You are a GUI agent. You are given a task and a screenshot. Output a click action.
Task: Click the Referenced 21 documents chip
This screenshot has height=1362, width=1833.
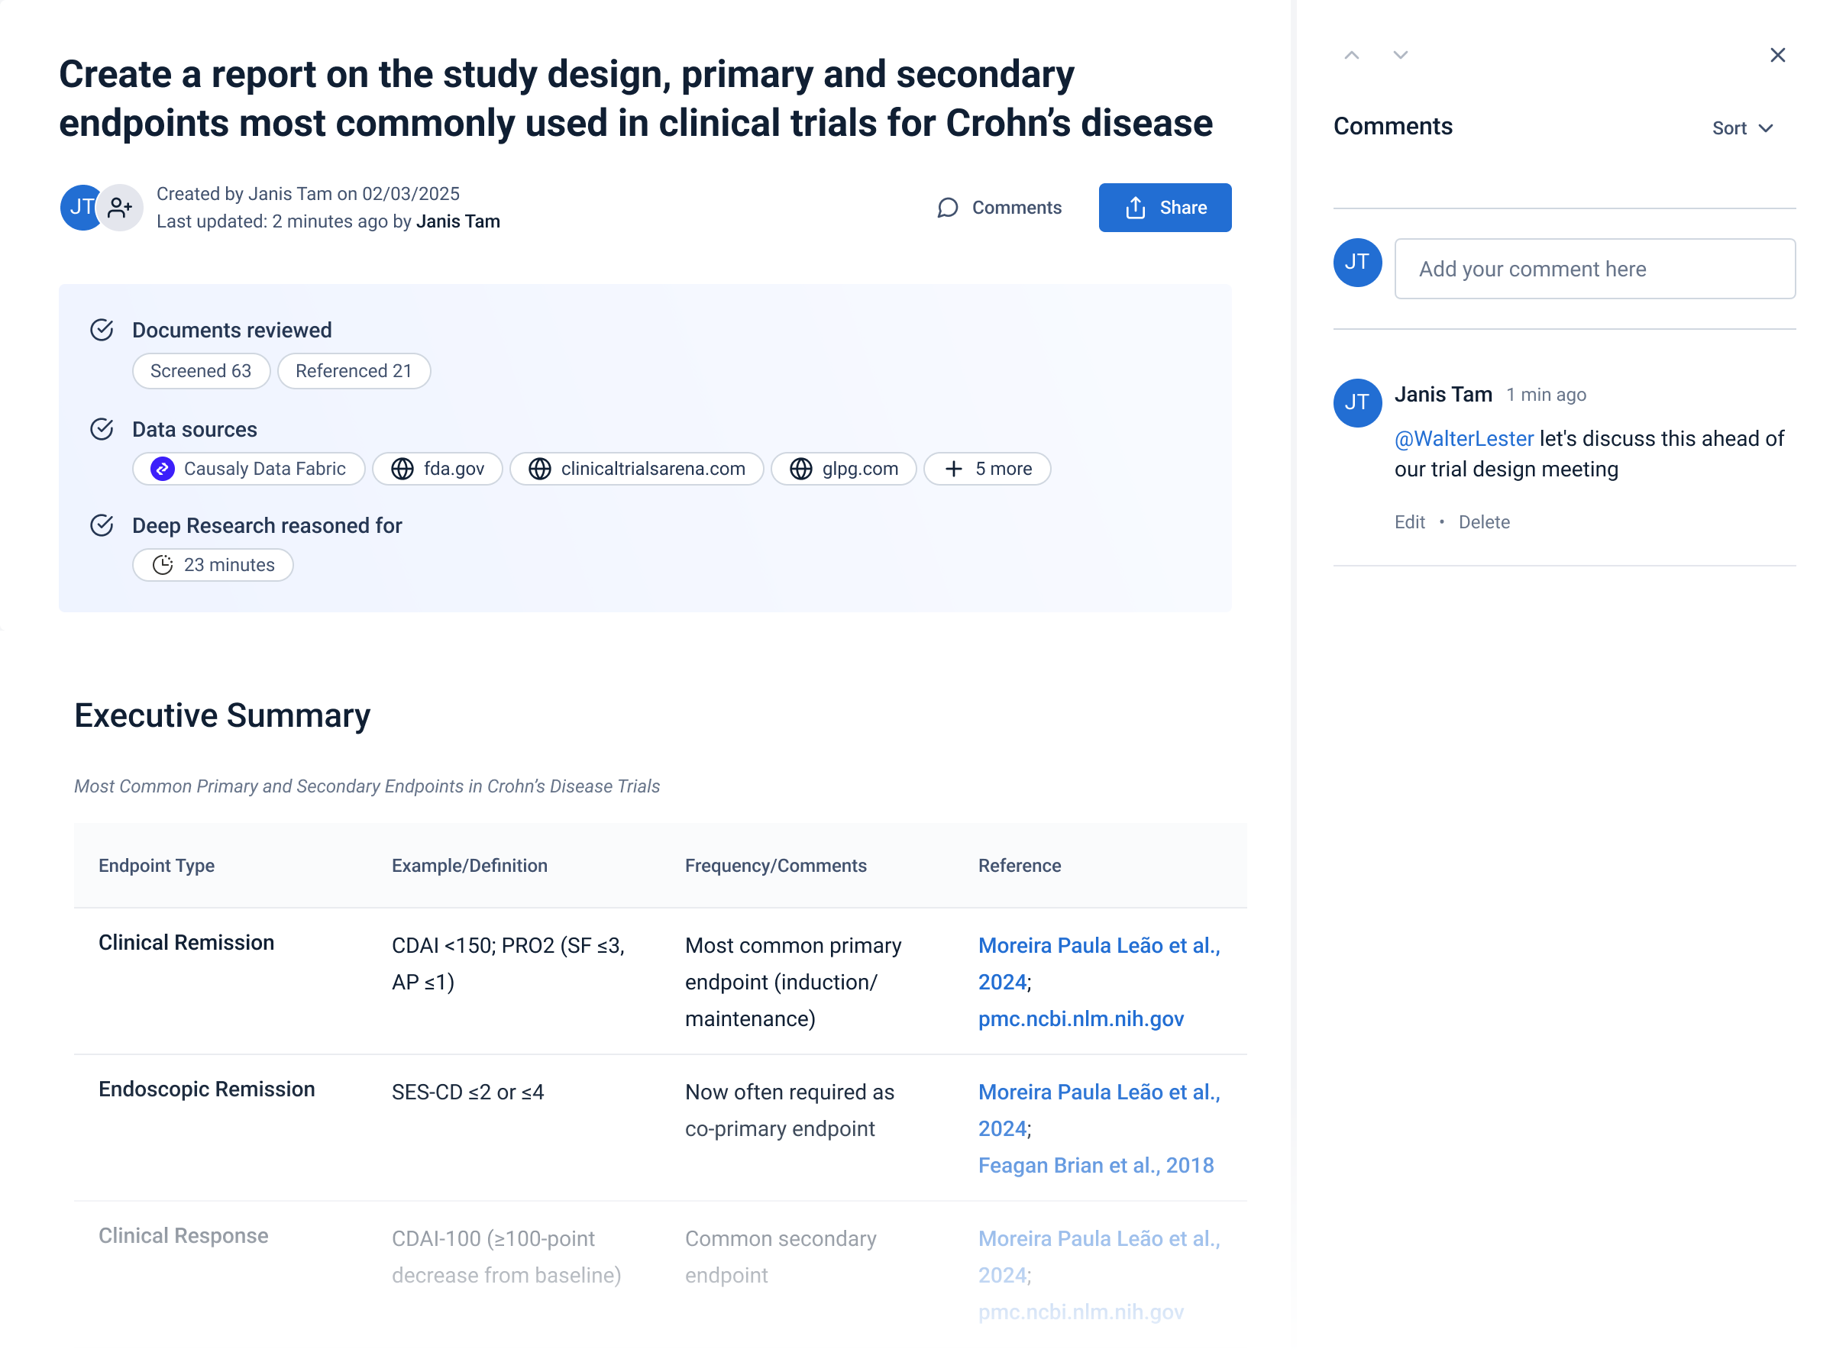click(353, 371)
